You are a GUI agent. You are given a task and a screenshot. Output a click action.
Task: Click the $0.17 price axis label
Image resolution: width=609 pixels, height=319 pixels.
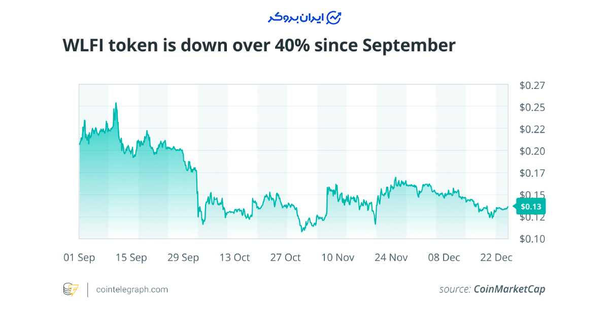click(x=532, y=173)
